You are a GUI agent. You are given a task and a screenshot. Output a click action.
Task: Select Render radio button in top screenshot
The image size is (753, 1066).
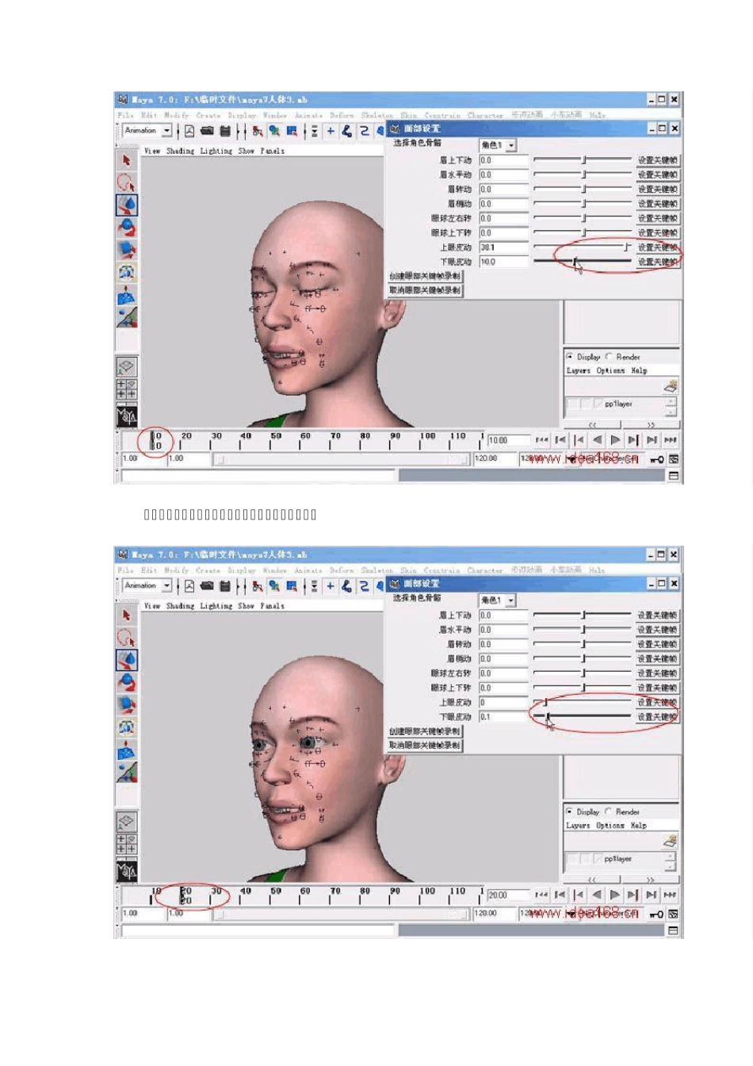609,357
